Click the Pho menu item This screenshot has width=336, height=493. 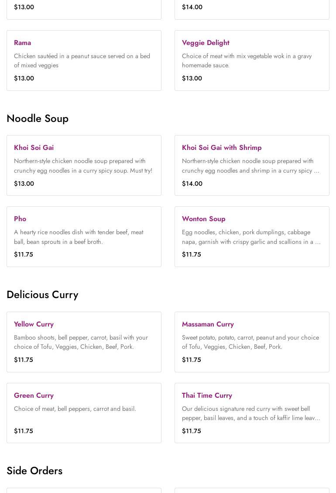20,219
